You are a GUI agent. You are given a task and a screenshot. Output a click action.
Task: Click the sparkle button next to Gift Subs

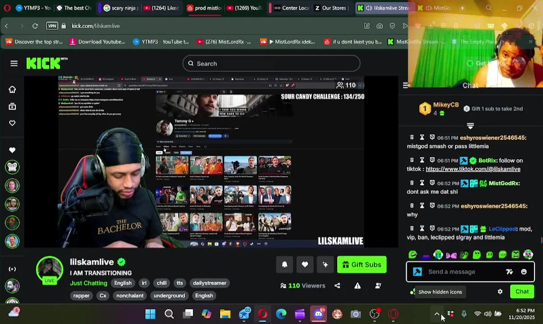325,265
